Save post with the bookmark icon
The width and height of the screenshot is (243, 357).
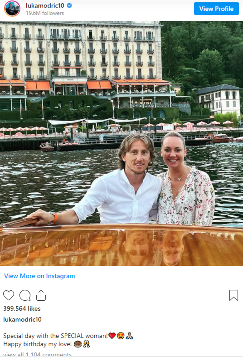(x=233, y=295)
